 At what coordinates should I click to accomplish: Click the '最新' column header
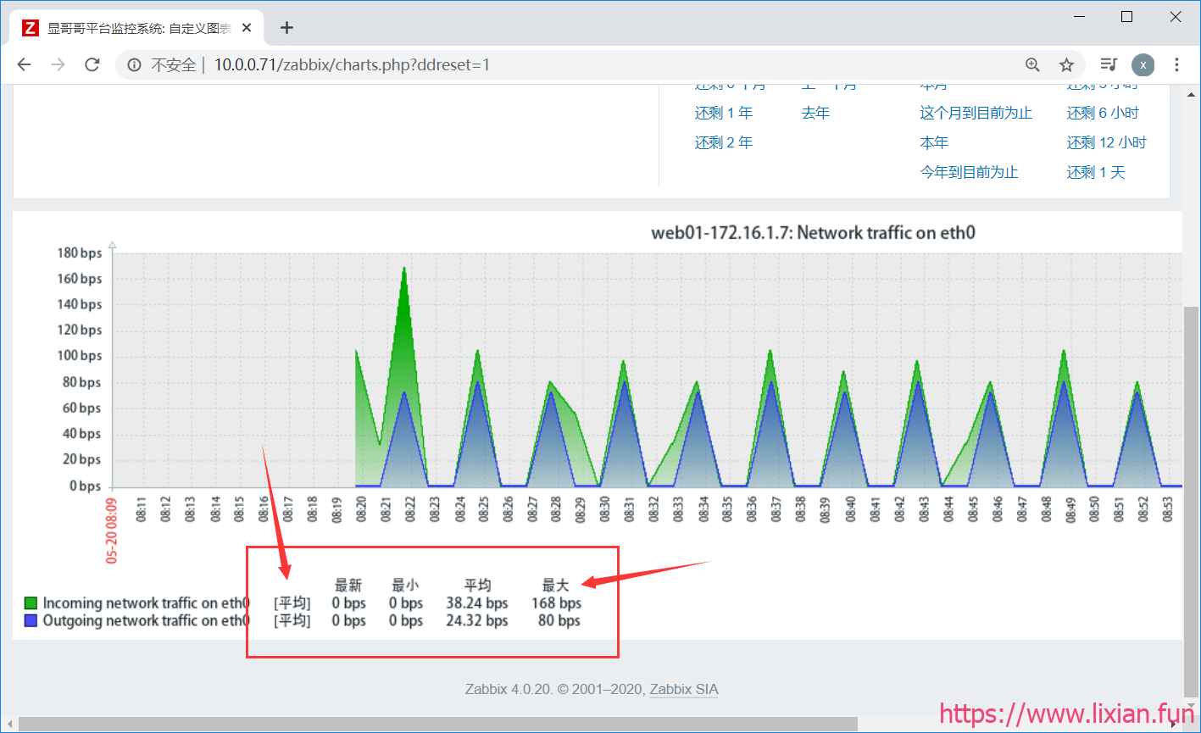[348, 585]
